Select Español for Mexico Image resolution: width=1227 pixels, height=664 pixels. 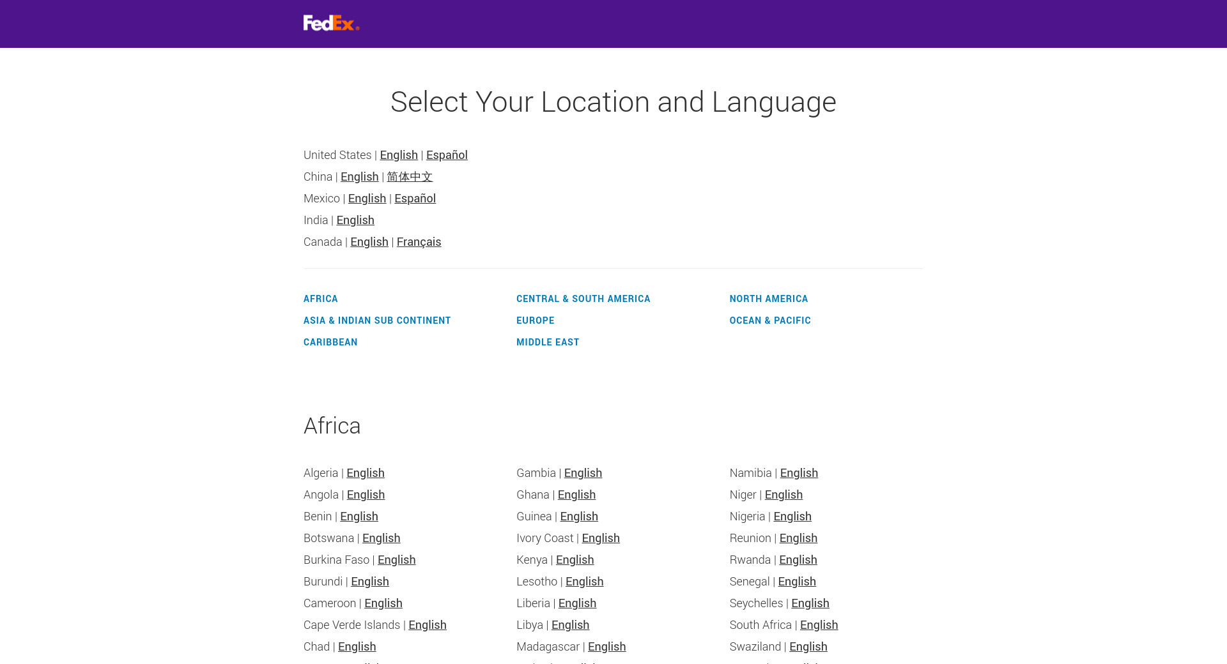tap(415, 199)
